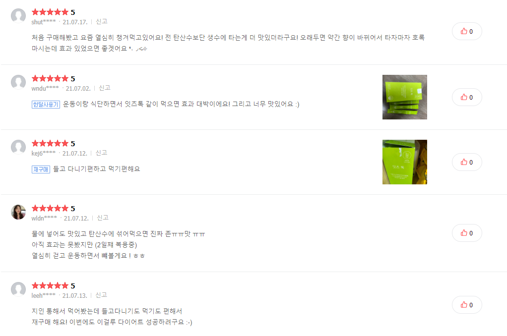Like the review by kej6****
507x336 pixels.
(467, 162)
